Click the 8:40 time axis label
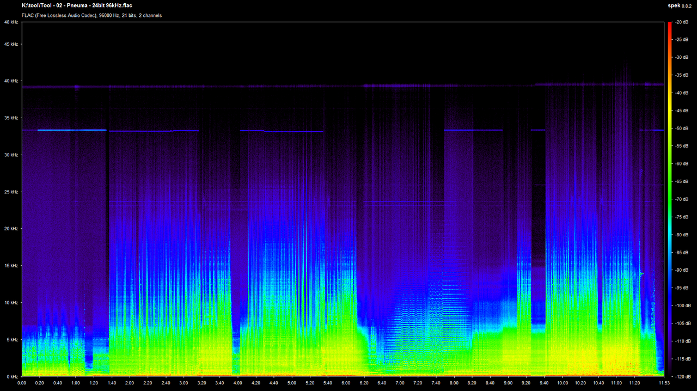The image size is (697, 391). tap(490, 383)
